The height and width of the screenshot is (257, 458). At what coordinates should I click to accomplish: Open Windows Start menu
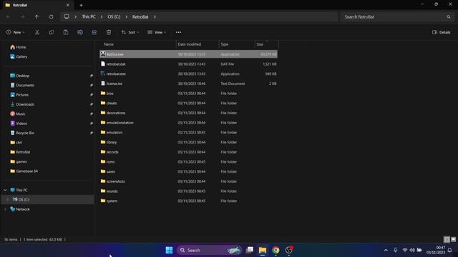pos(169,250)
